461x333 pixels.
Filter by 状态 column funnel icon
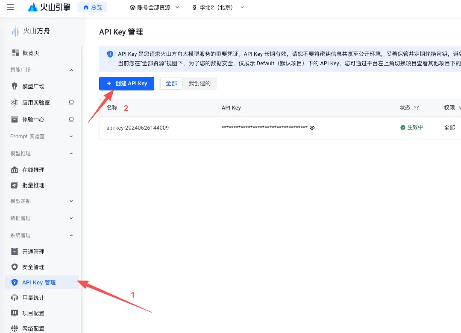tap(416, 108)
